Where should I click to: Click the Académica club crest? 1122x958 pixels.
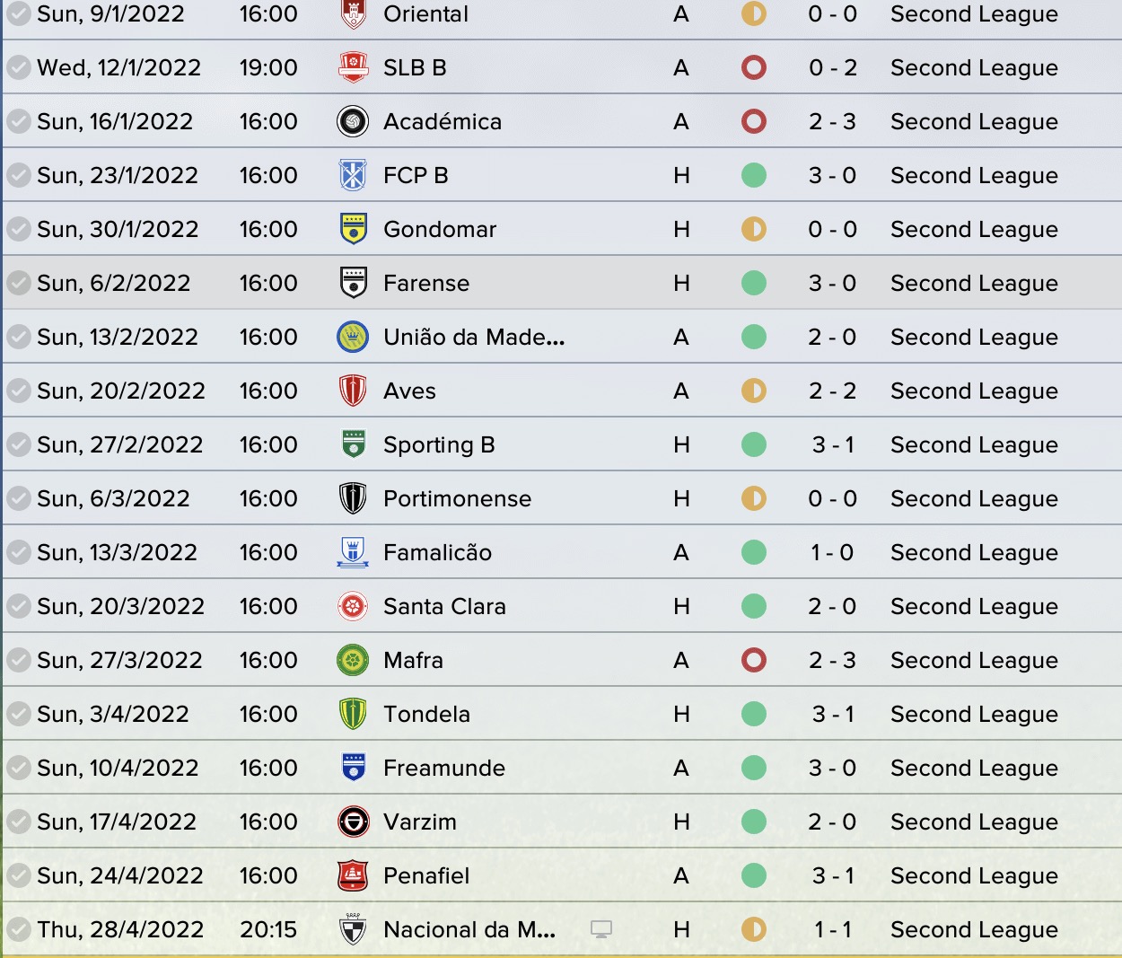coord(353,121)
